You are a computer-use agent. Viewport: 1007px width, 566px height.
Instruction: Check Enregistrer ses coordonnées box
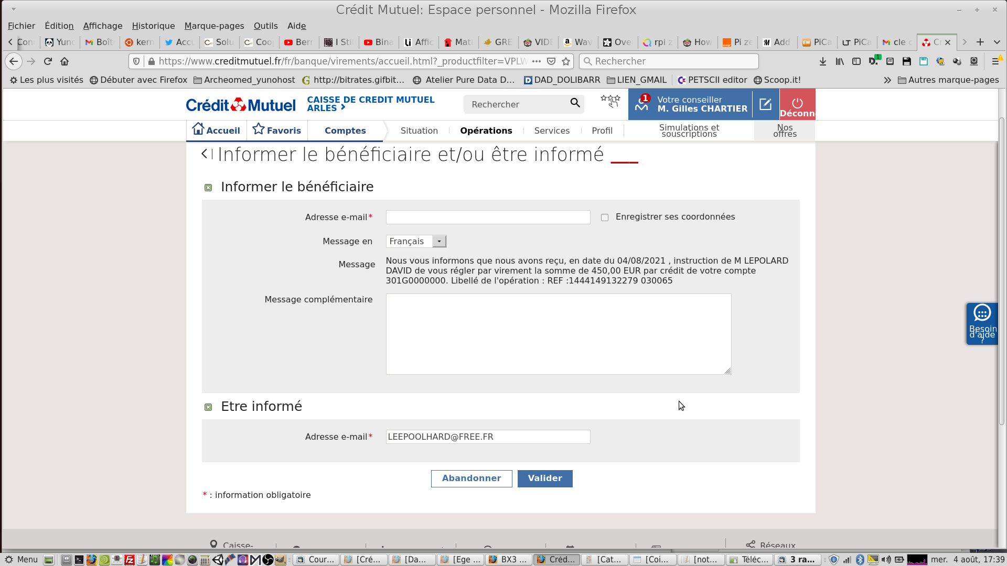(605, 217)
